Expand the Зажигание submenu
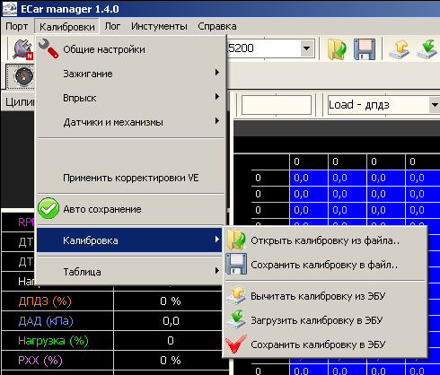 130,74
